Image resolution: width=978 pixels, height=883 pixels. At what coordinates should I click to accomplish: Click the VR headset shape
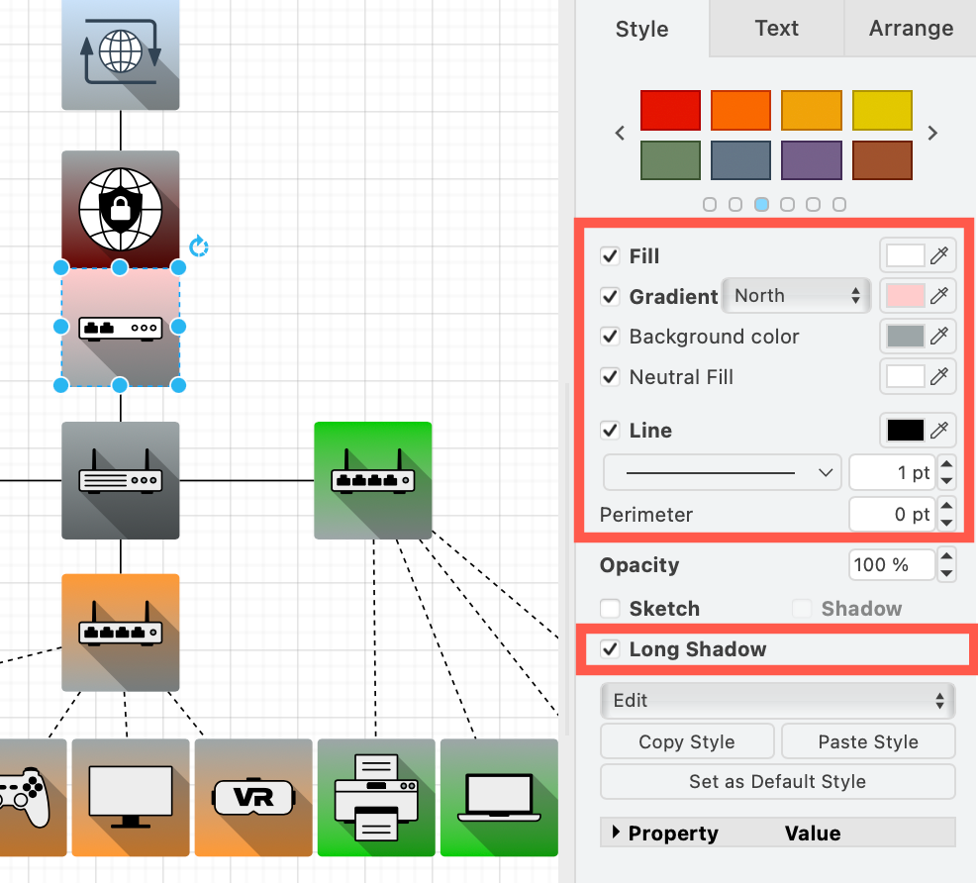click(x=253, y=797)
